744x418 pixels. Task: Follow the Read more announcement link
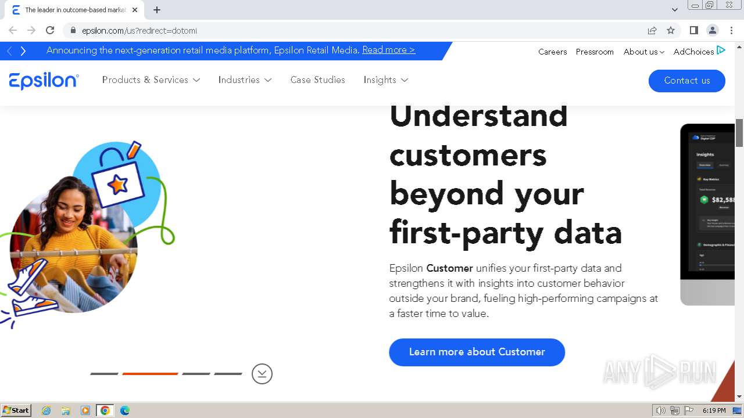[389, 50]
